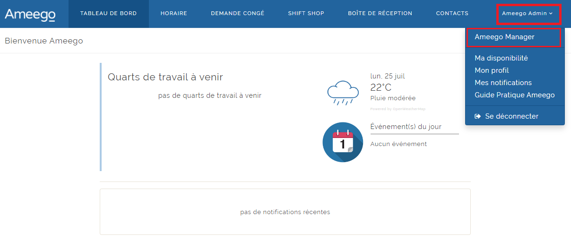Switch to Shift Shop

[x=306, y=14]
